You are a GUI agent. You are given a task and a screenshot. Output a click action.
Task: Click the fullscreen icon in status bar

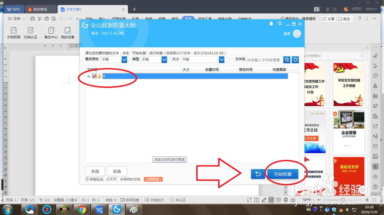click(249, 200)
